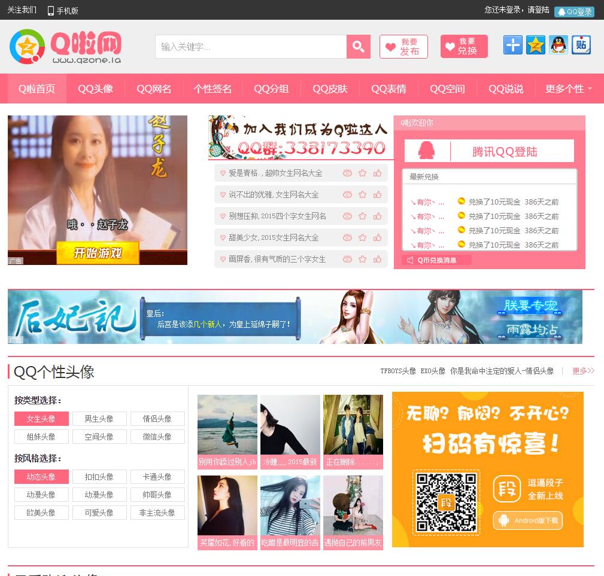Click star icon on 甜美少女 row
Screen dimensions: 604x576
[363, 238]
